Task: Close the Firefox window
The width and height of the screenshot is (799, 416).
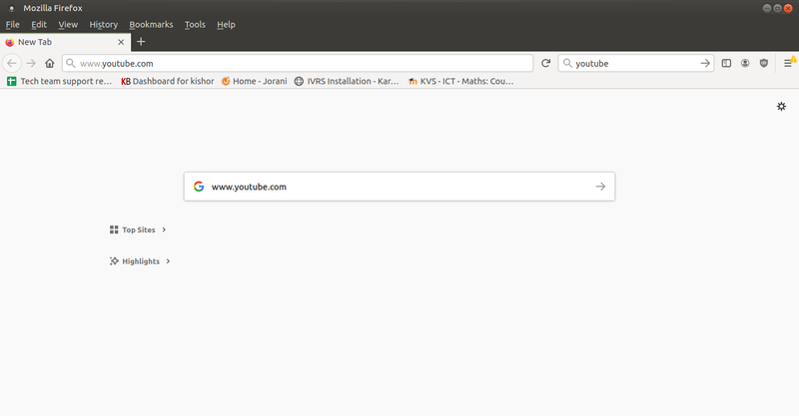Action: pyautogui.click(x=788, y=8)
